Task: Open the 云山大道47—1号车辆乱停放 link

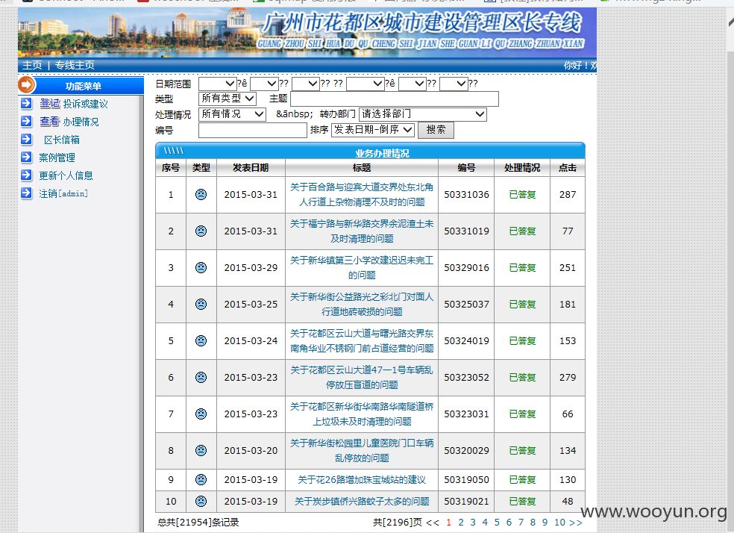Action: 362,377
